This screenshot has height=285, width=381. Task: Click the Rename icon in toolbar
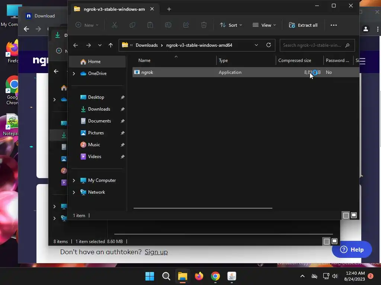click(168, 25)
